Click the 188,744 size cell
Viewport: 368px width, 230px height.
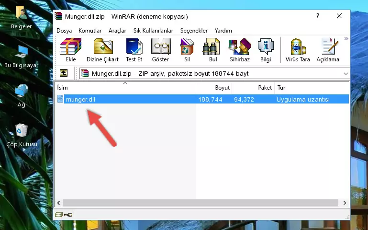tap(210, 99)
